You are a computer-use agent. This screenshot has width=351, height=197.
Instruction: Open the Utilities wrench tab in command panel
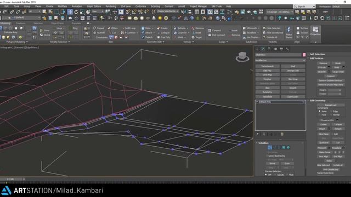287,49
